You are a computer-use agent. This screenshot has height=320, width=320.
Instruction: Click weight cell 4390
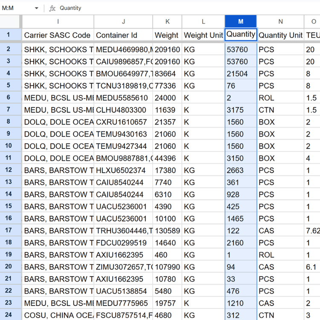coord(167,206)
